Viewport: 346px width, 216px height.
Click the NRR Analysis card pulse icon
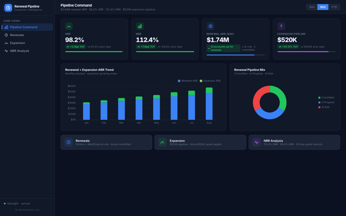tap(256, 142)
